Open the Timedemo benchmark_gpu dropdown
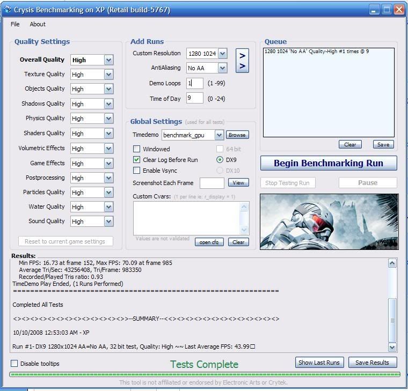This screenshot has width=408, height=391. (x=219, y=135)
